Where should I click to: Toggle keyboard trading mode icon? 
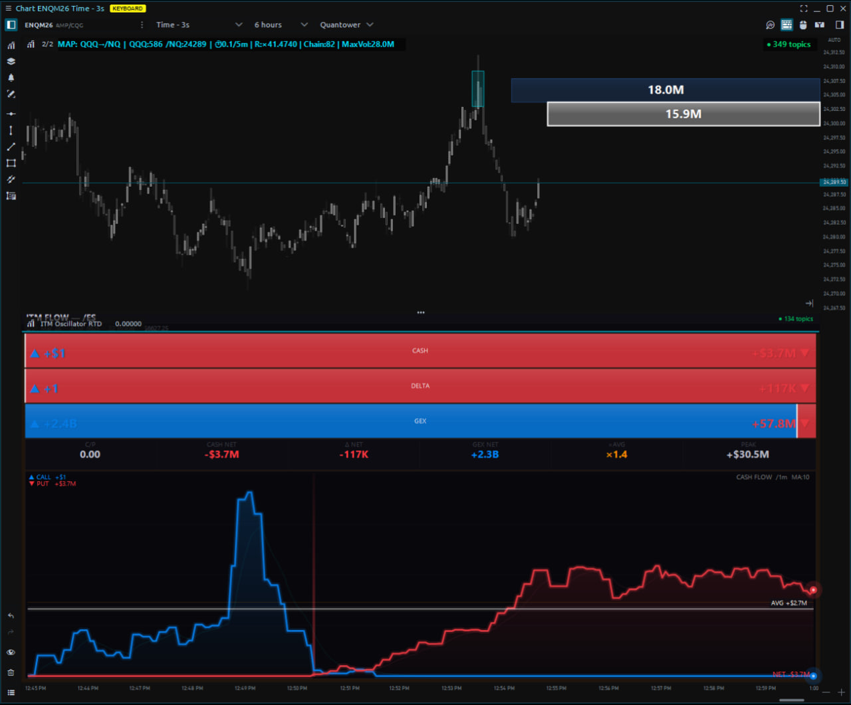click(787, 25)
